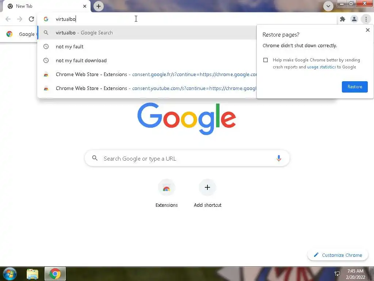
Task: Click the Chrome taskbar icon
Action: point(55,274)
